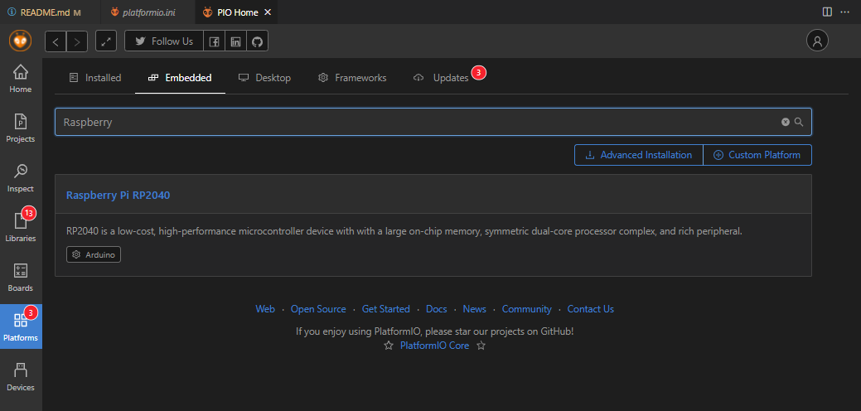Open Inspect in the sidebar
Viewport: 861px width, 411px height.
[x=21, y=178]
